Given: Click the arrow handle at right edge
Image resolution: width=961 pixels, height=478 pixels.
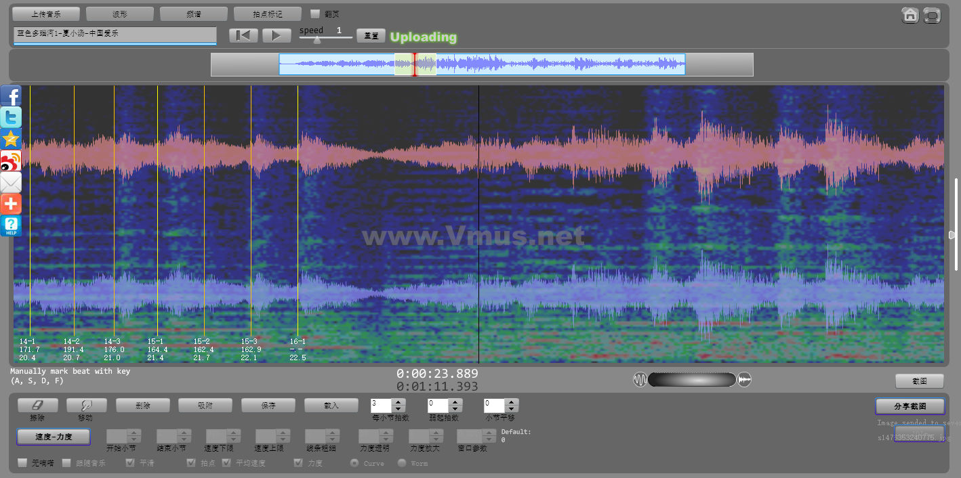Looking at the screenshot, I should point(952,234).
